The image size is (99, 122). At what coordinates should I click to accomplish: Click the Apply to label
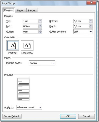[x=9, y=107]
